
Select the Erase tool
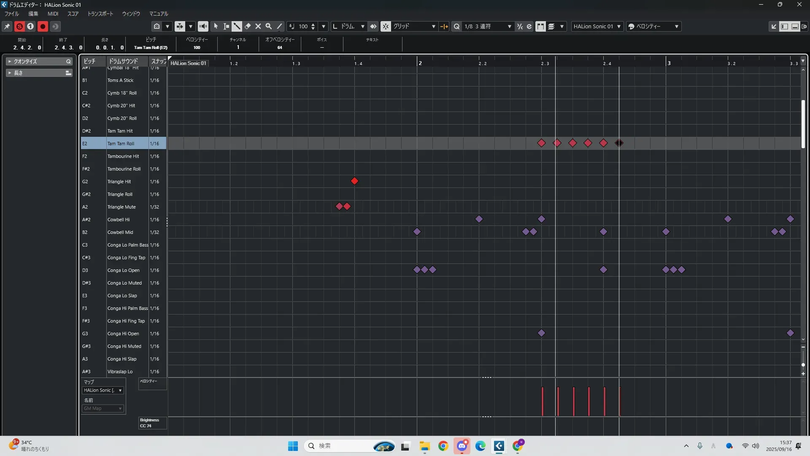click(x=248, y=27)
